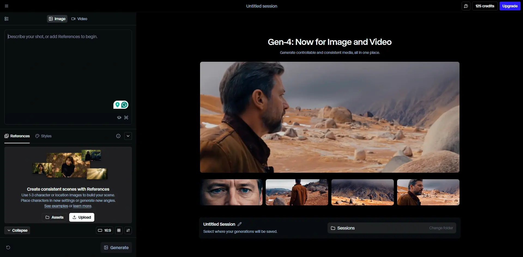Open the hamburger menu icon
The width and height of the screenshot is (523, 257).
click(7, 6)
